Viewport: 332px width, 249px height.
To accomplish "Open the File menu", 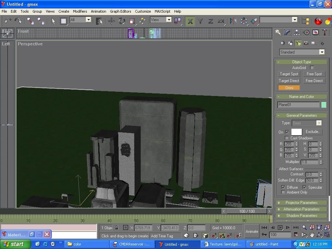I will click(4, 11).
